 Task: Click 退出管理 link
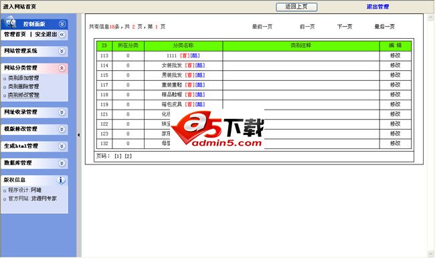pos(377,7)
